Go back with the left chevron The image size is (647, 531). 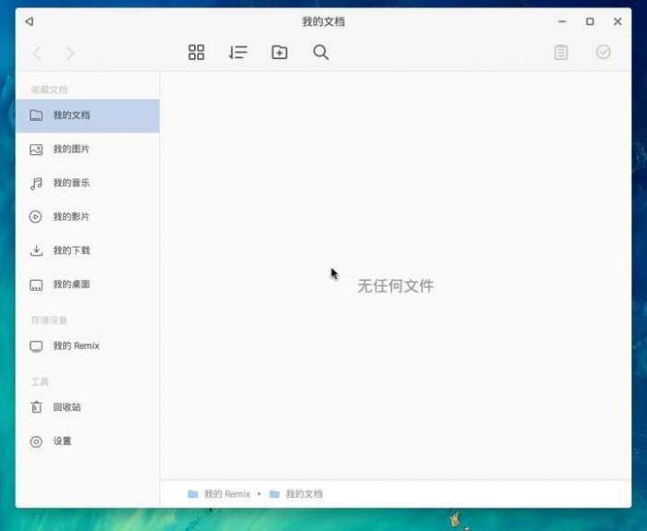[x=37, y=54]
